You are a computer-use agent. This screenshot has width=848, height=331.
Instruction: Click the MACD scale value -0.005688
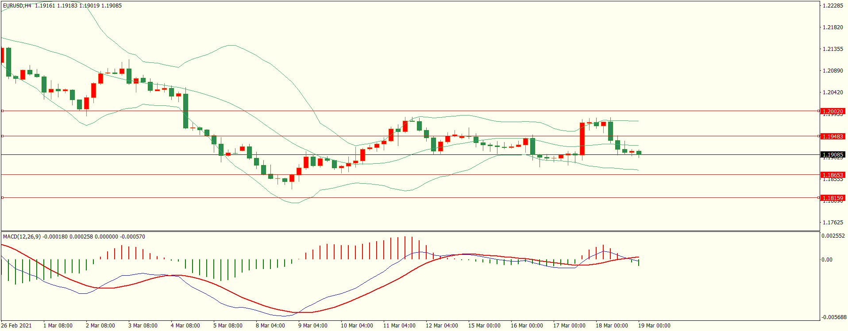pos(833,317)
